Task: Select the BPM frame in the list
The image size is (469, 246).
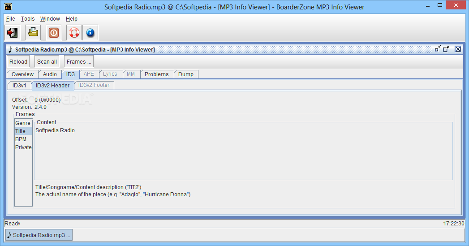Action: [23, 139]
